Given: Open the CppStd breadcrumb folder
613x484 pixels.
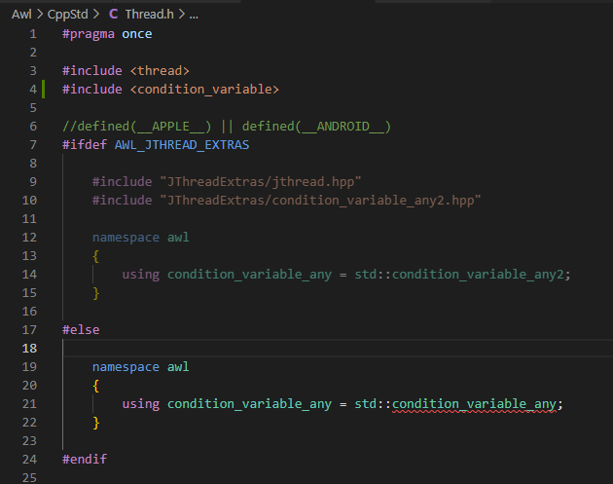Looking at the screenshot, I should coord(68,15).
